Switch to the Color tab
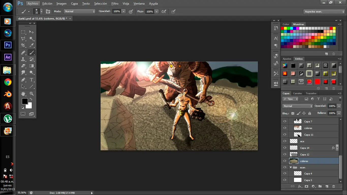The height and width of the screenshot is (195, 347). click(286, 24)
